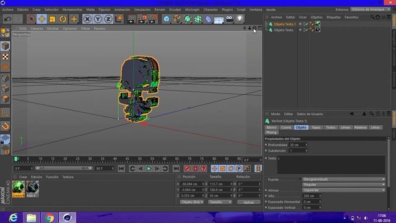This screenshot has width=396, height=223.
Task: Click green texture tag on Objeto Texto.1
Action: [317, 24]
